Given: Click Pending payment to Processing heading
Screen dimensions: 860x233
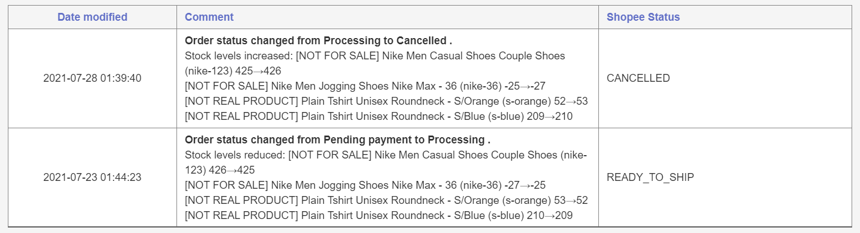Looking at the screenshot, I should [338, 139].
